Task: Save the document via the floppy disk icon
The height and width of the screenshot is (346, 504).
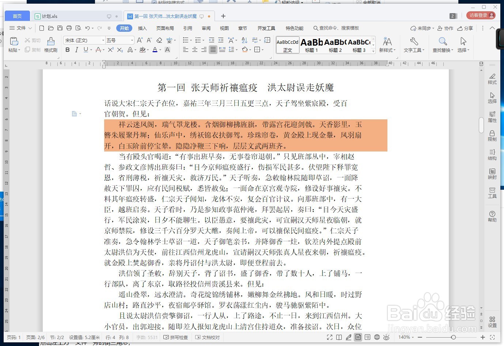Action: coord(60,28)
